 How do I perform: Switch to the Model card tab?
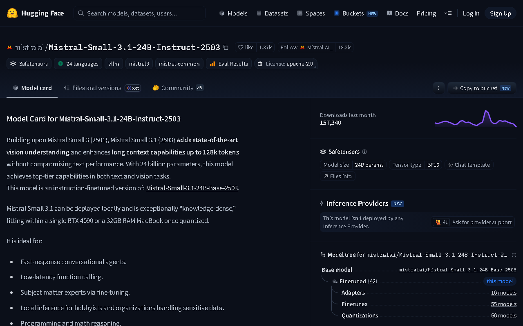click(32, 88)
